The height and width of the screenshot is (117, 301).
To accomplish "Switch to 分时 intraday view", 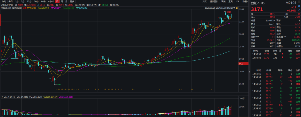I will [4, 1].
